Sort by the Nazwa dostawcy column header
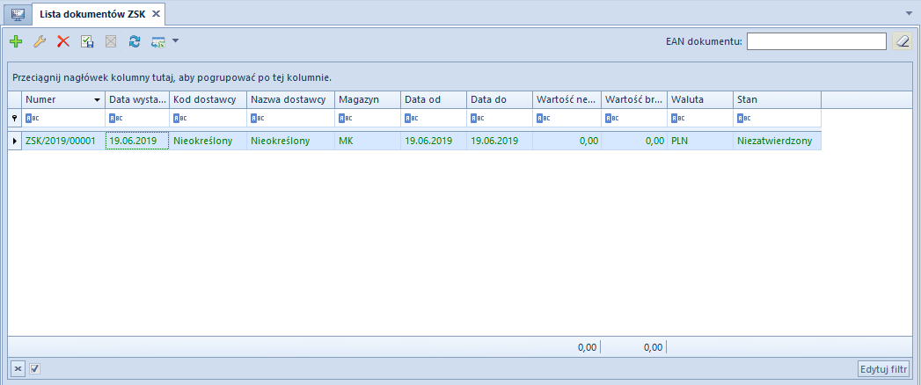The height and width of the screenshot is (385, 921). pos(291,100)
